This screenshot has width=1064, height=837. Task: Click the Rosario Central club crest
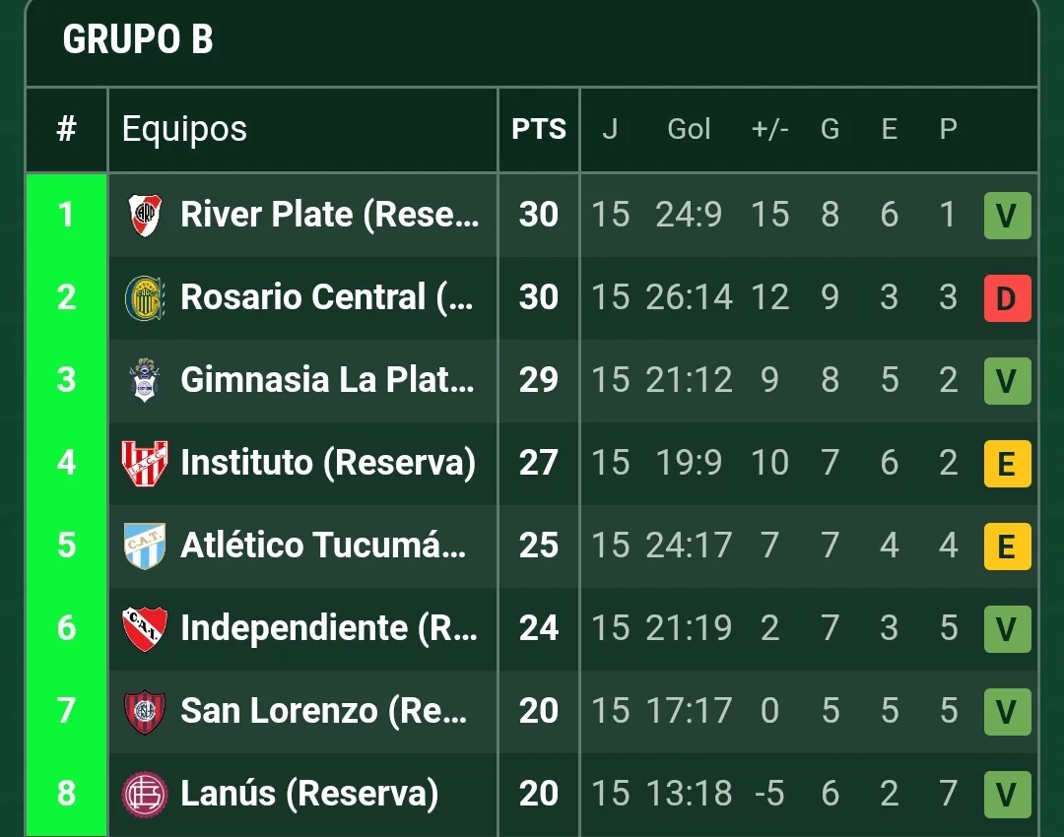click(145, 297)
